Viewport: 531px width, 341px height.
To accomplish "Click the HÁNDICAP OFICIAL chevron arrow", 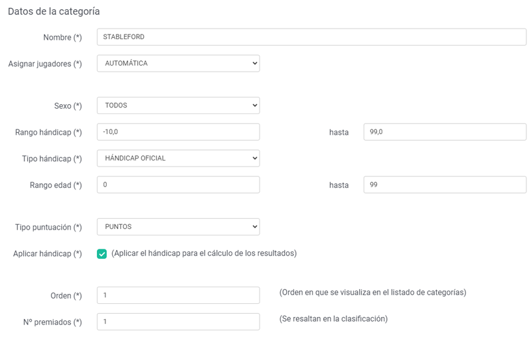I will pos(255,158).
